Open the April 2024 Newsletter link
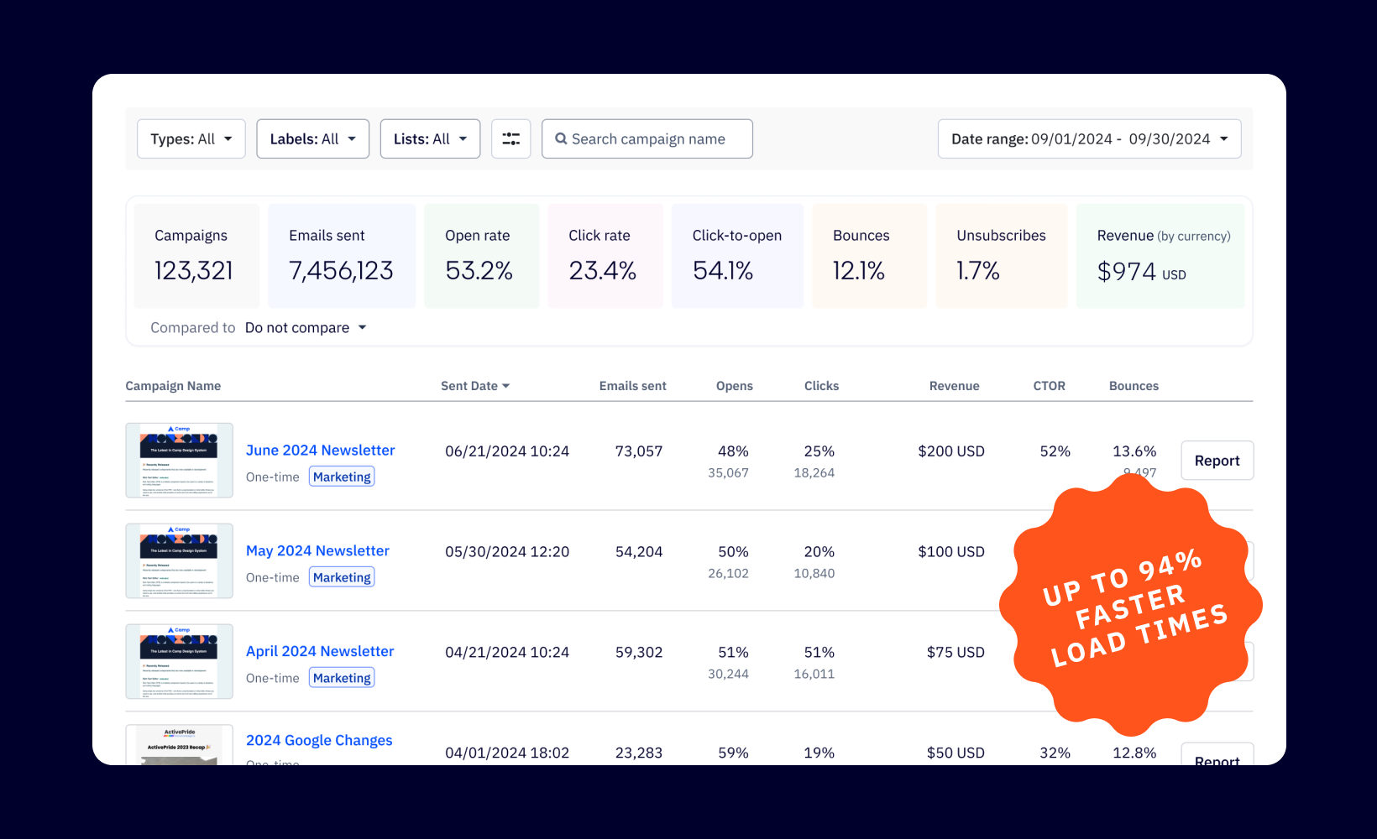Image resolution: width=1377 pixels, height=839 pixels. point(320,652)
